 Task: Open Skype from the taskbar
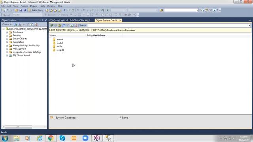62,138
